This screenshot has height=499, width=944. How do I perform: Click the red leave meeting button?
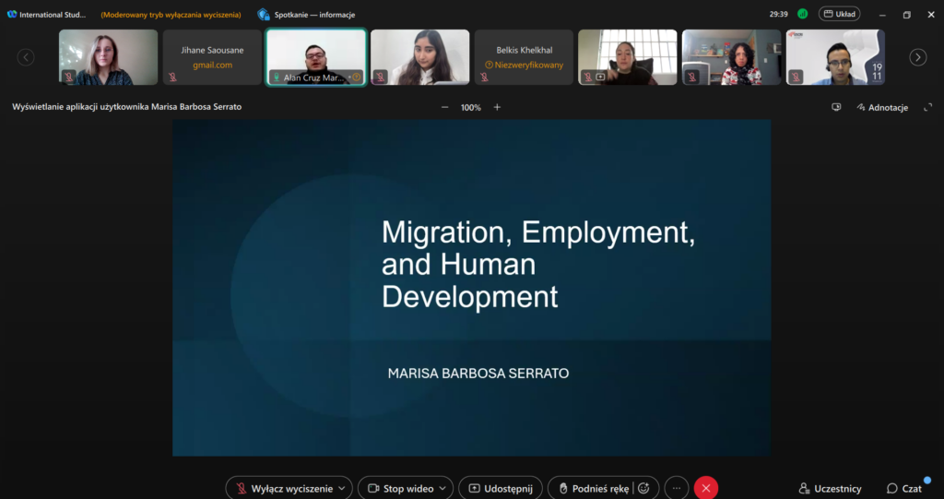[x=705, y=488]
